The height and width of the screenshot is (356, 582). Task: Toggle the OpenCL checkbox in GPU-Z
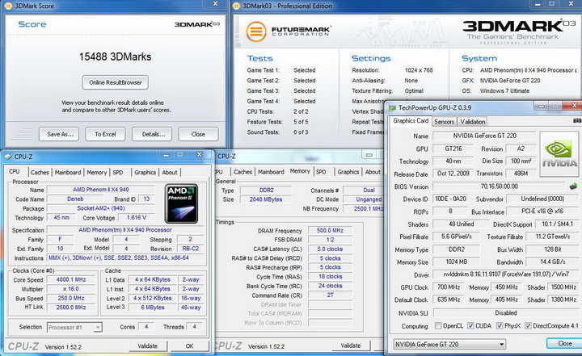click(x=438, y=326)
